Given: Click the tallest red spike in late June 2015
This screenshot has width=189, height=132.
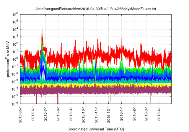Looking at the screenshot, I should [42, 30].
